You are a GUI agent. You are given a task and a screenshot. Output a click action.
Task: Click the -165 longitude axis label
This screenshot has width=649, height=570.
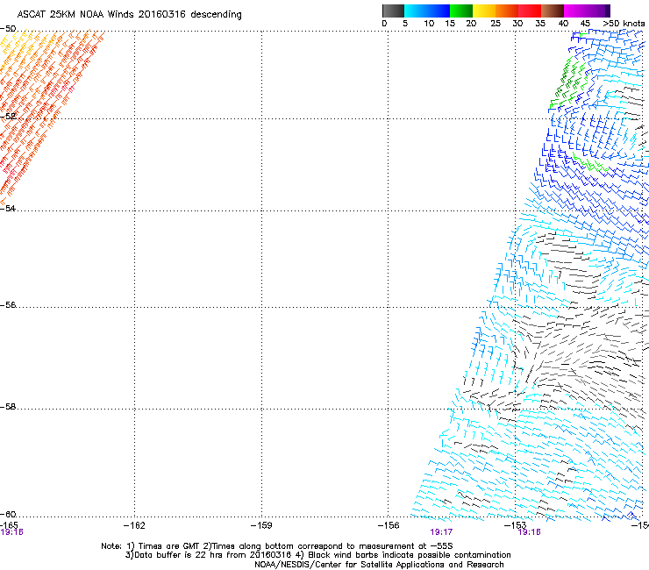tap(9, 525)
